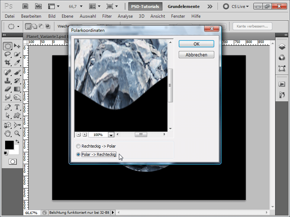Viewport: 290px width, 217px height.
Task: Expand more workspaces chevron
Action: [x=210, y=7]
